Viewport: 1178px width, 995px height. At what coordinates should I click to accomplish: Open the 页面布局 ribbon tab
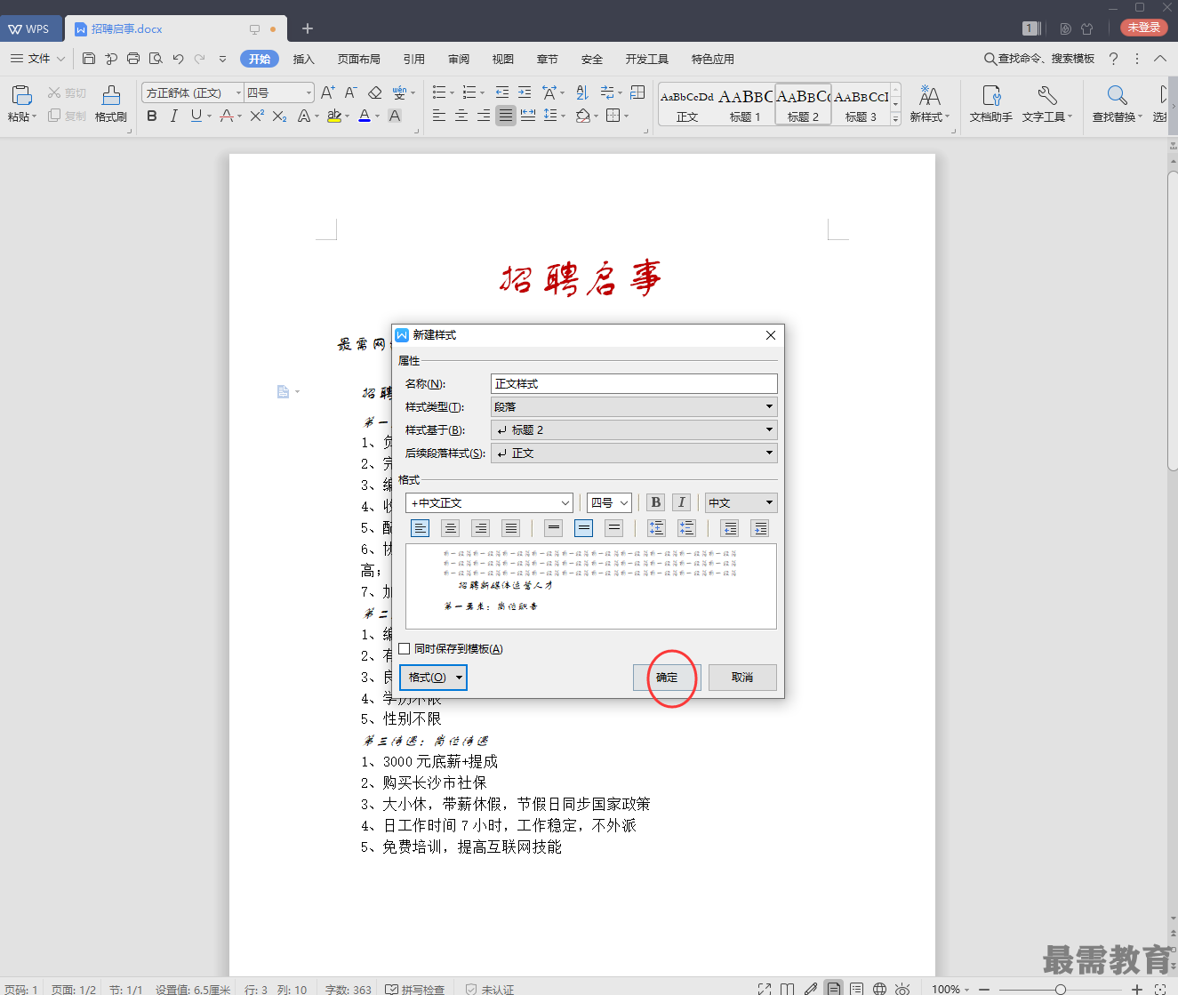click(359, 59)
